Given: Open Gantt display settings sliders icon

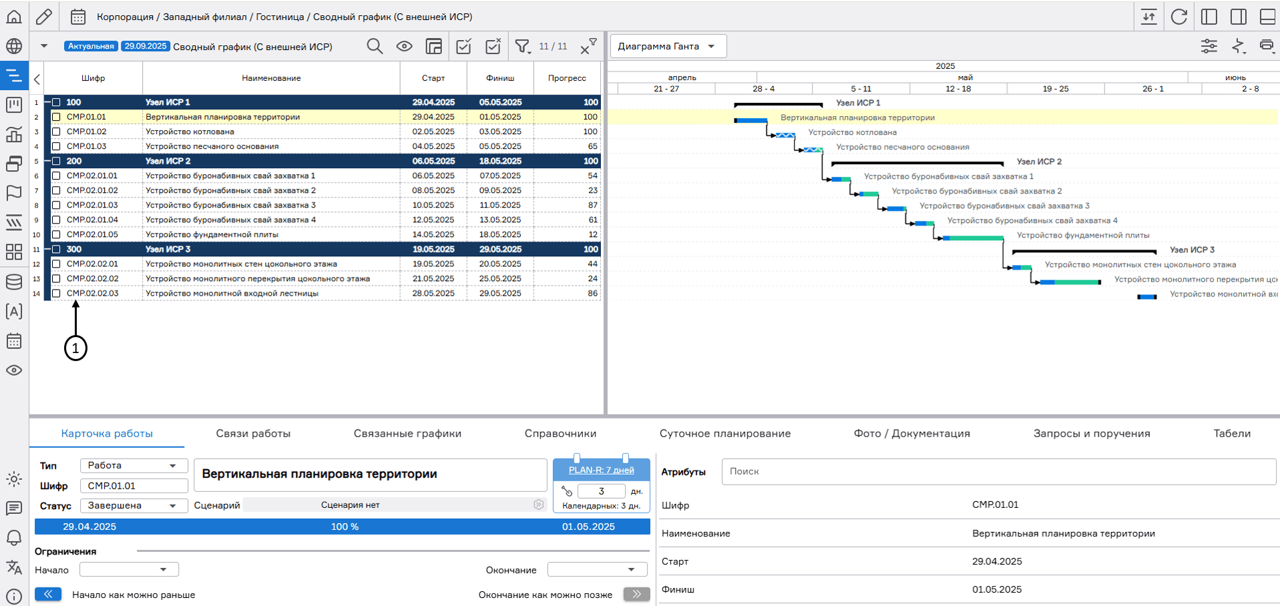Looking at the screenshot, I should click(1209, 46).
